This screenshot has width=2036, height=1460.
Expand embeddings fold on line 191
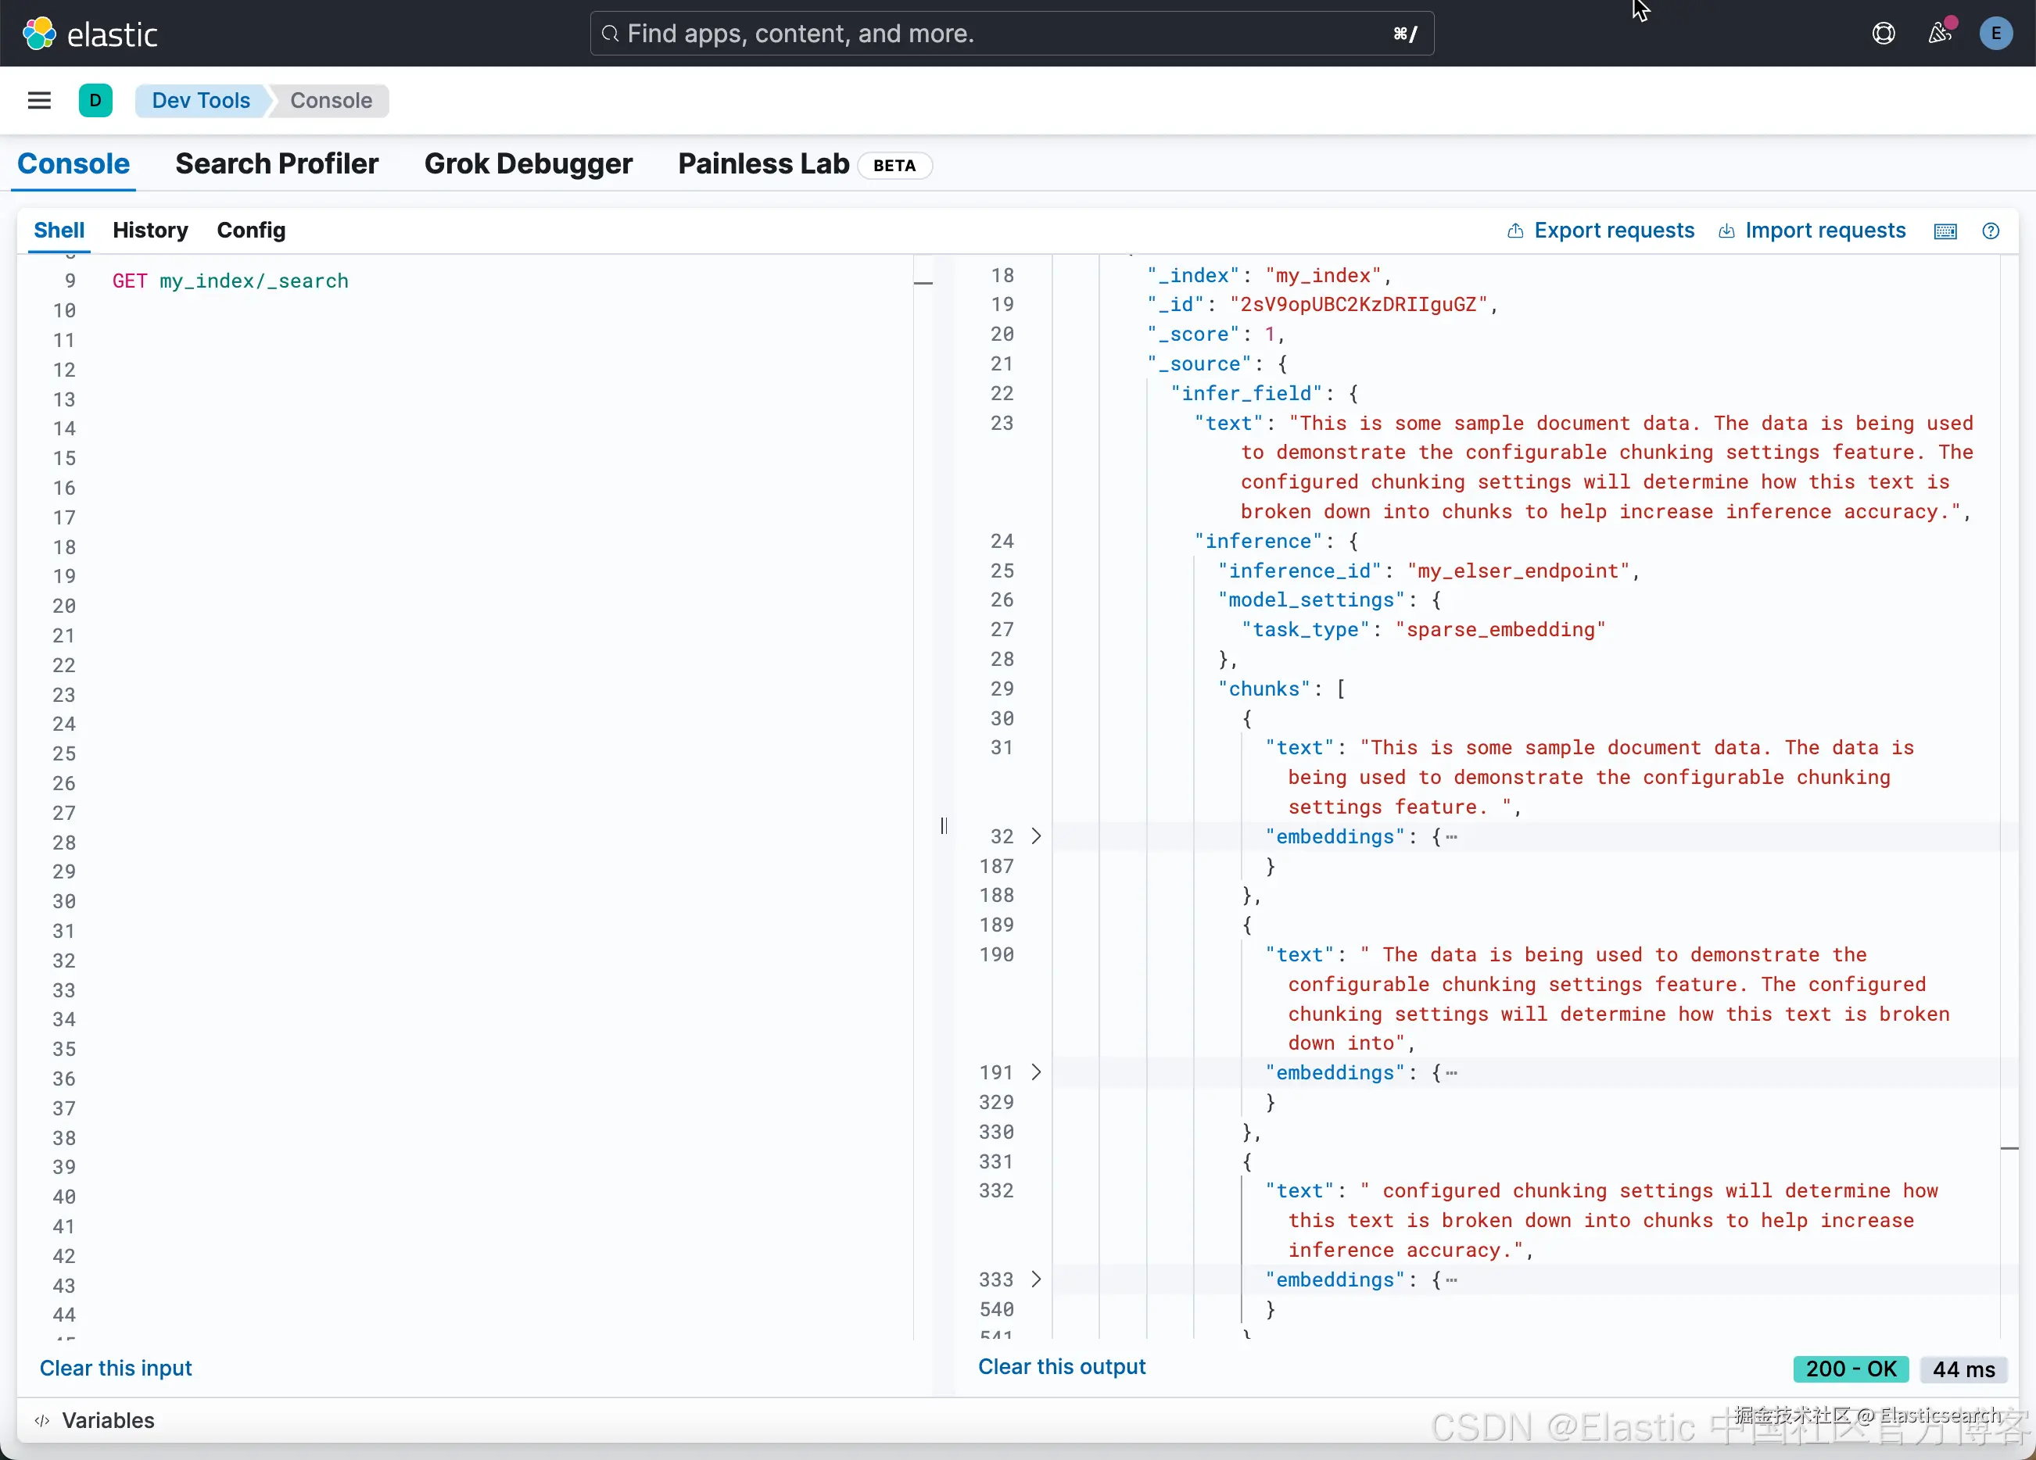[x=1036, y=1072]
